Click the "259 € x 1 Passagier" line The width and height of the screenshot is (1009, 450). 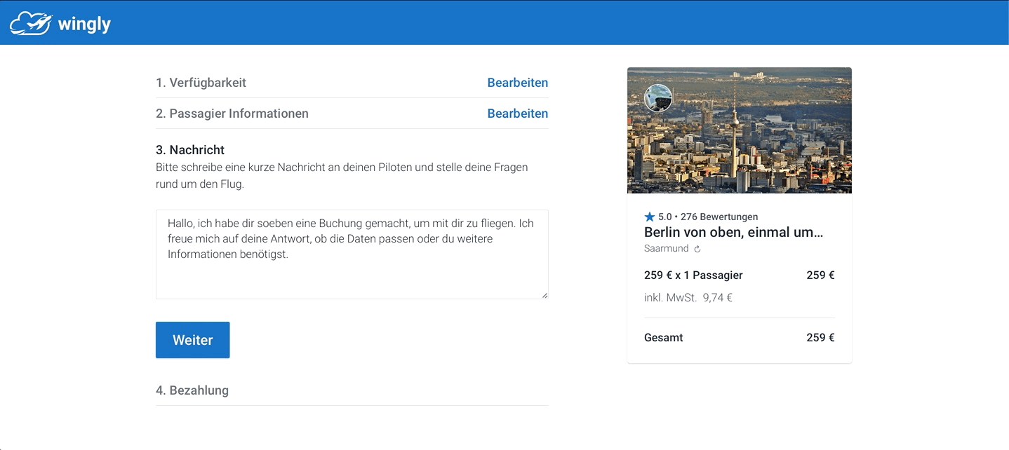[693, 275]
